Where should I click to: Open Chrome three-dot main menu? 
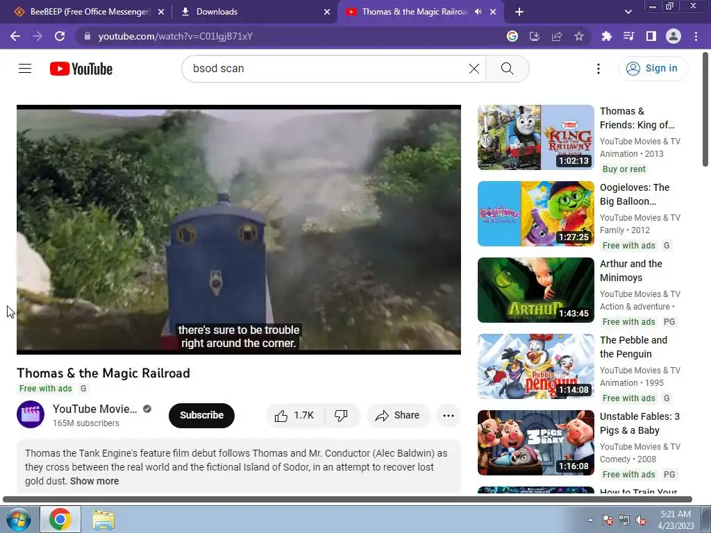pyautogui.click(x=696, y=36)
